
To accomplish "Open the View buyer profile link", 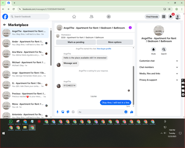I will (x=104, y=49).
